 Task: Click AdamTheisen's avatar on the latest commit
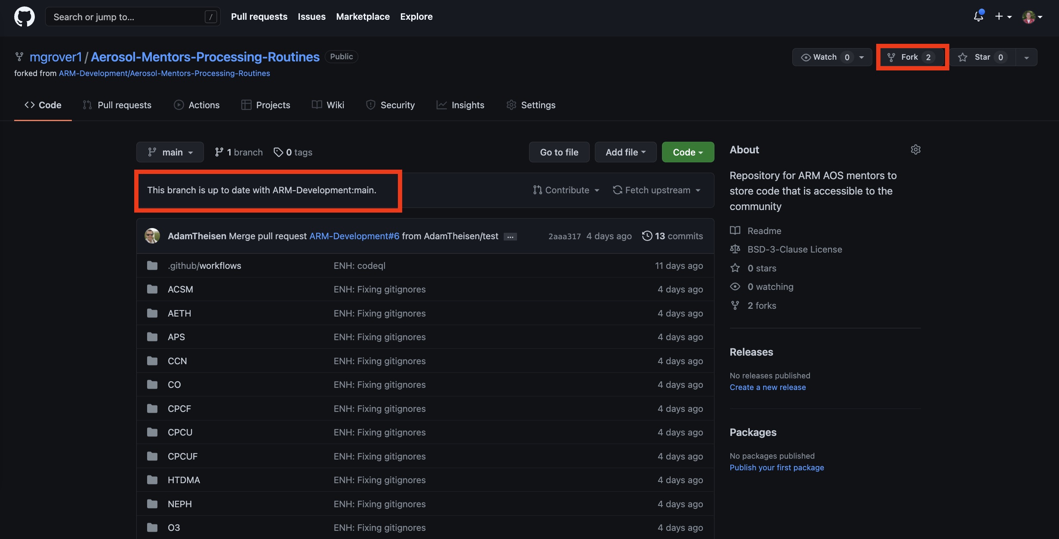tap(152, 236)
